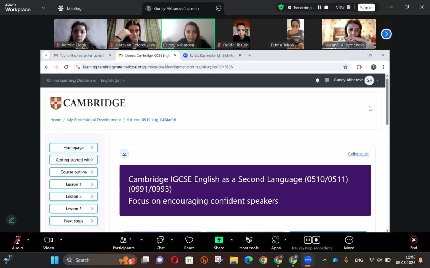Open the React emoji menu

click(189, 240)
